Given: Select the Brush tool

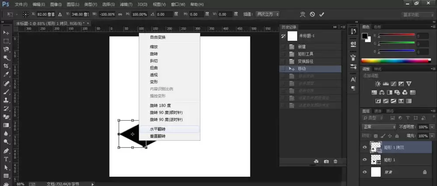Looking at the screenshot, I should pos(6,91).
